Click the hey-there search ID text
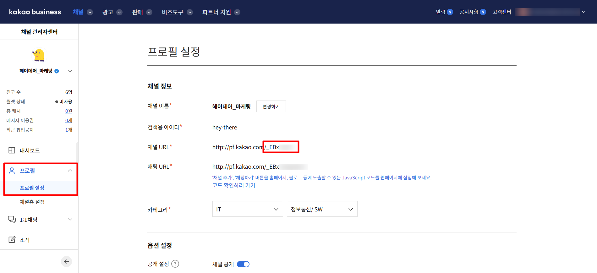Viewport: 597px width, 273px height. 225,128
